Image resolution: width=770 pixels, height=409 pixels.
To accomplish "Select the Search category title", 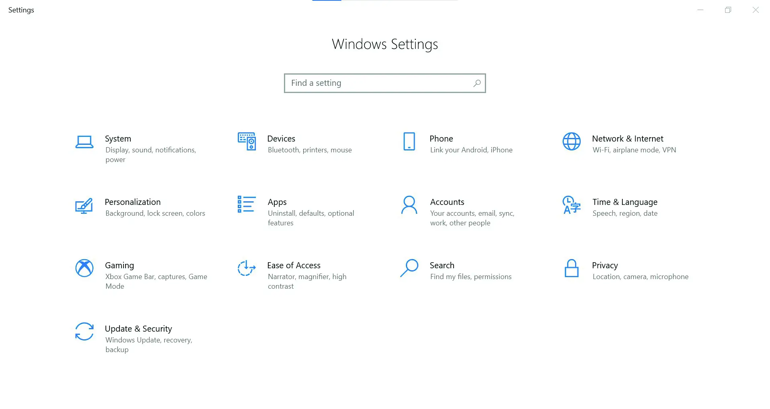I will point(442,265).
